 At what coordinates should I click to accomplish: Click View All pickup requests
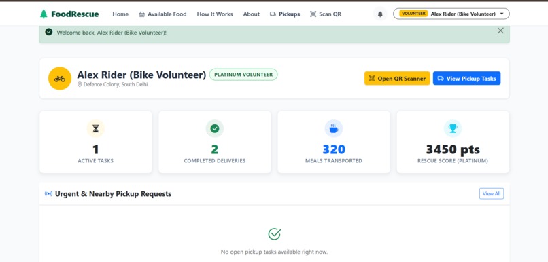tap(492, 193)
